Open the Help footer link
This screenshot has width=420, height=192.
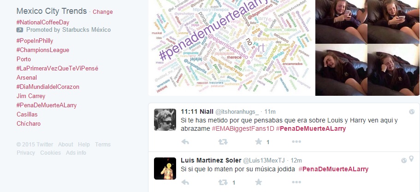84,145
